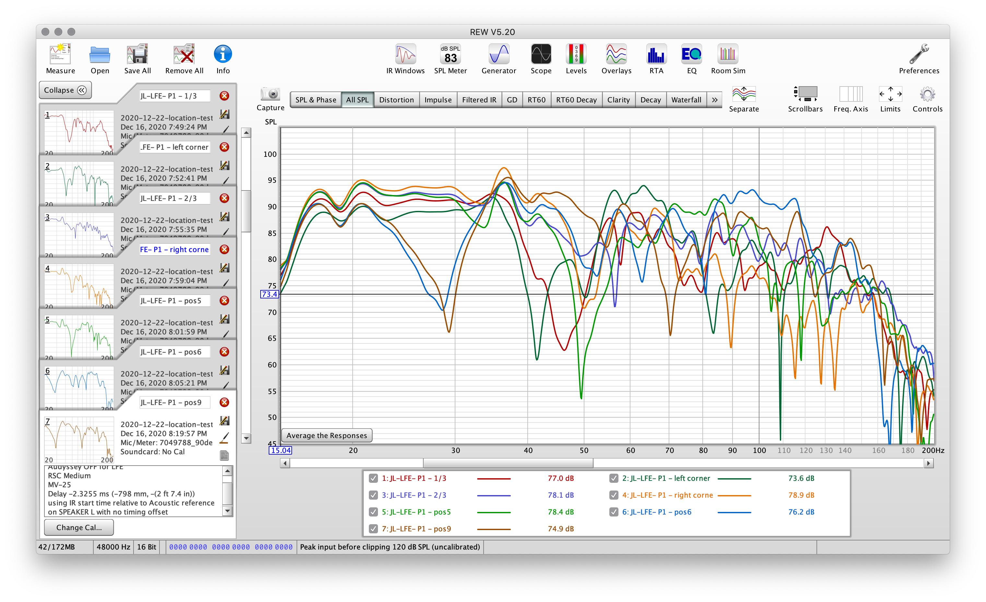Change trace colour icon for pos9 measurement
Viewport: 986px width, 602px height.
pyautogui.click(x=225, y=438)
